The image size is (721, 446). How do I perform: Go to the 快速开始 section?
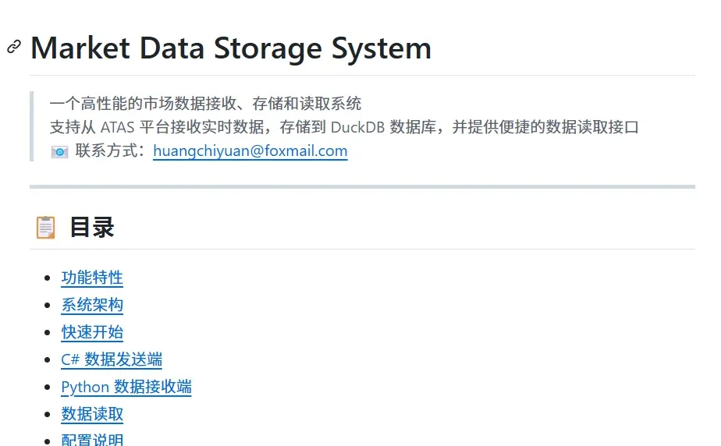[x=92, y=332]
